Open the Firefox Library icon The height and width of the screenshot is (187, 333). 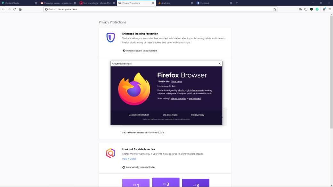pyautogui.click(x=300, y=9)
